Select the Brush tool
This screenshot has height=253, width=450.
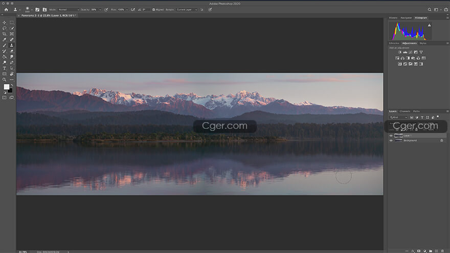(x=4, y=45)
